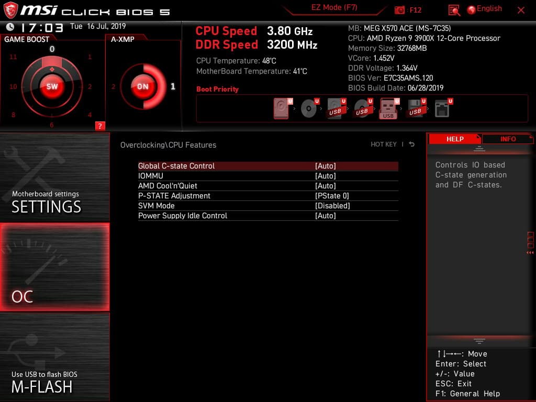Take a screenshot with the F12 camera icon

[x=399, y=10]
